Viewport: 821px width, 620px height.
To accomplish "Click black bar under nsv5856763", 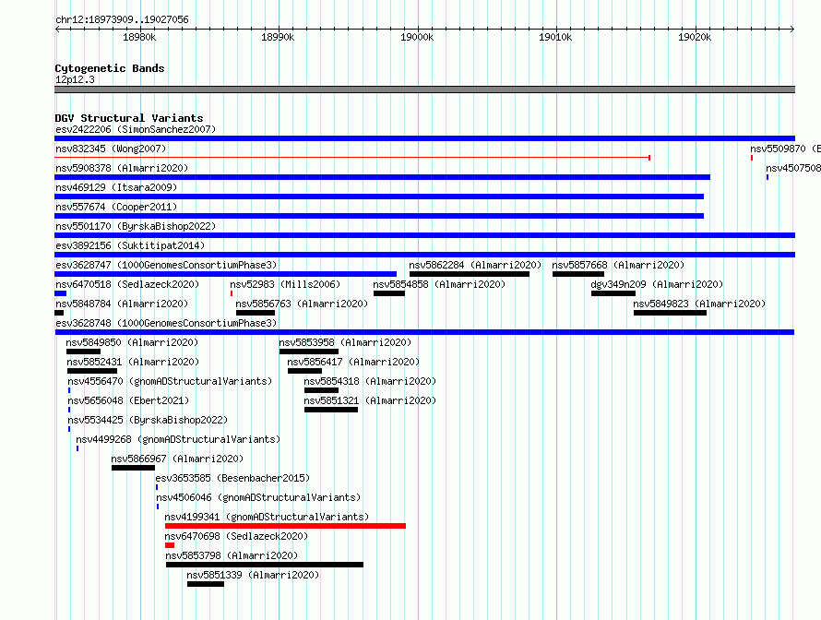I will pos(256,313).
